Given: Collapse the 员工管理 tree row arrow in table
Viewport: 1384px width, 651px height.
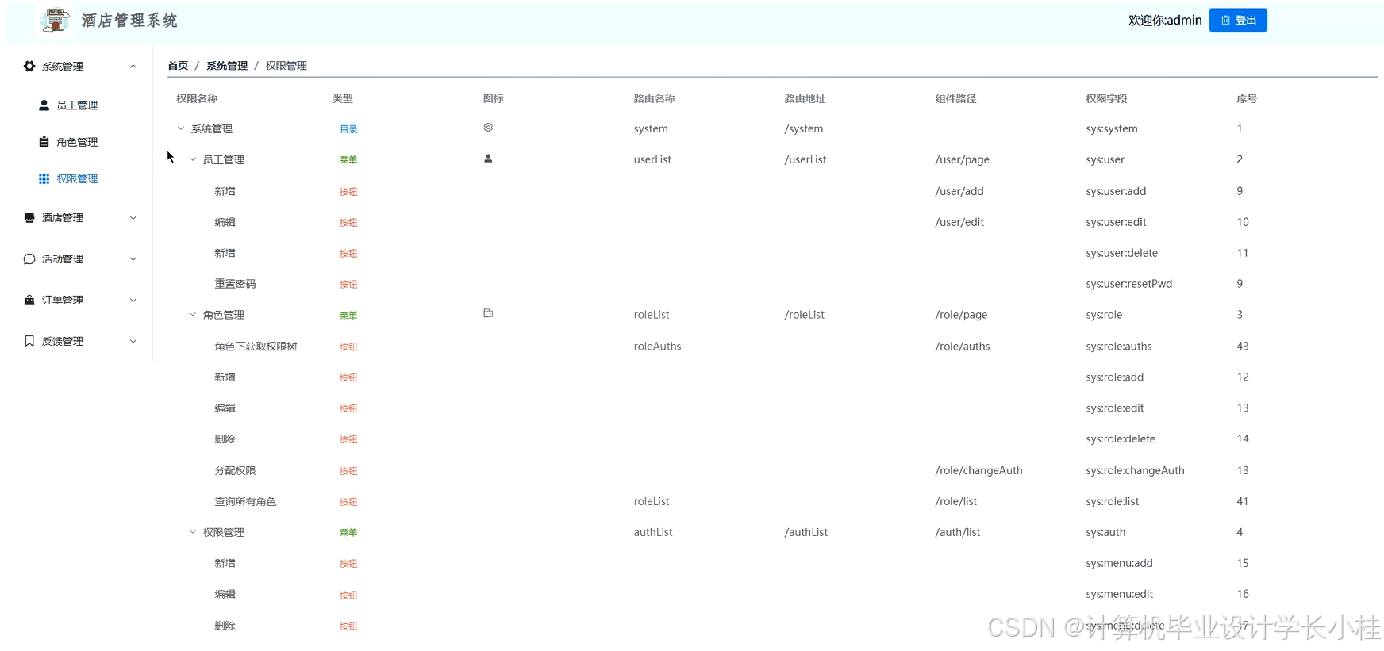Looking at the screenshot, I should (x=193, y=159).
